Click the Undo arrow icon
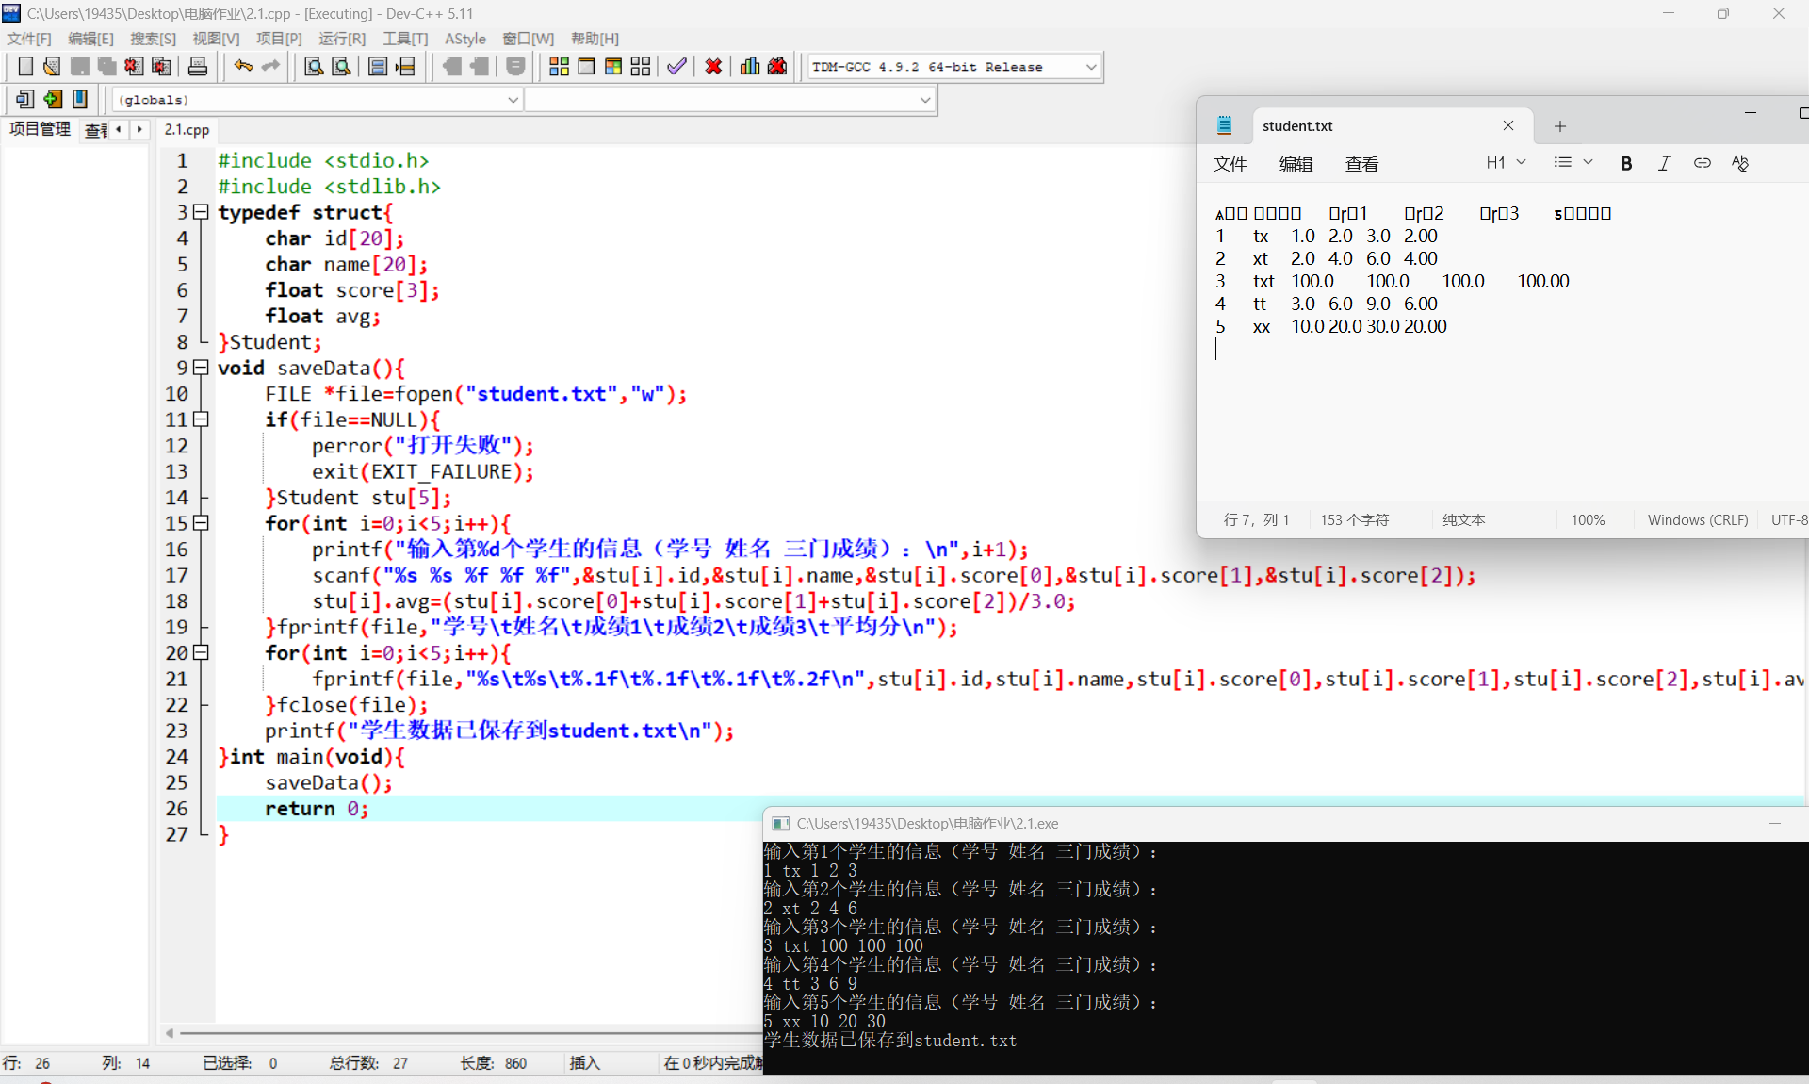Screen dimensions: 1809x1084 tap(243, 66)
